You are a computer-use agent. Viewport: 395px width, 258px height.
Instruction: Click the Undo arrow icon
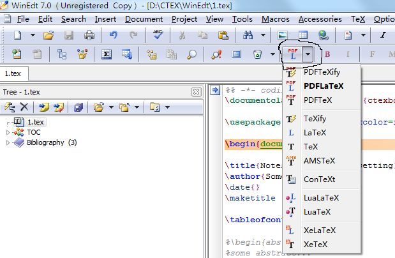point(114,35)
